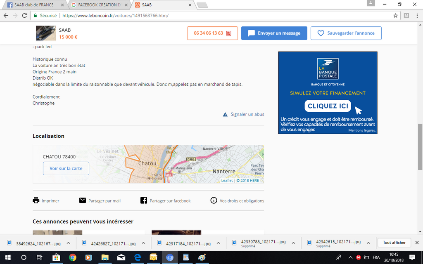Expand options for the 38492624 jpg download

[69, 243]
